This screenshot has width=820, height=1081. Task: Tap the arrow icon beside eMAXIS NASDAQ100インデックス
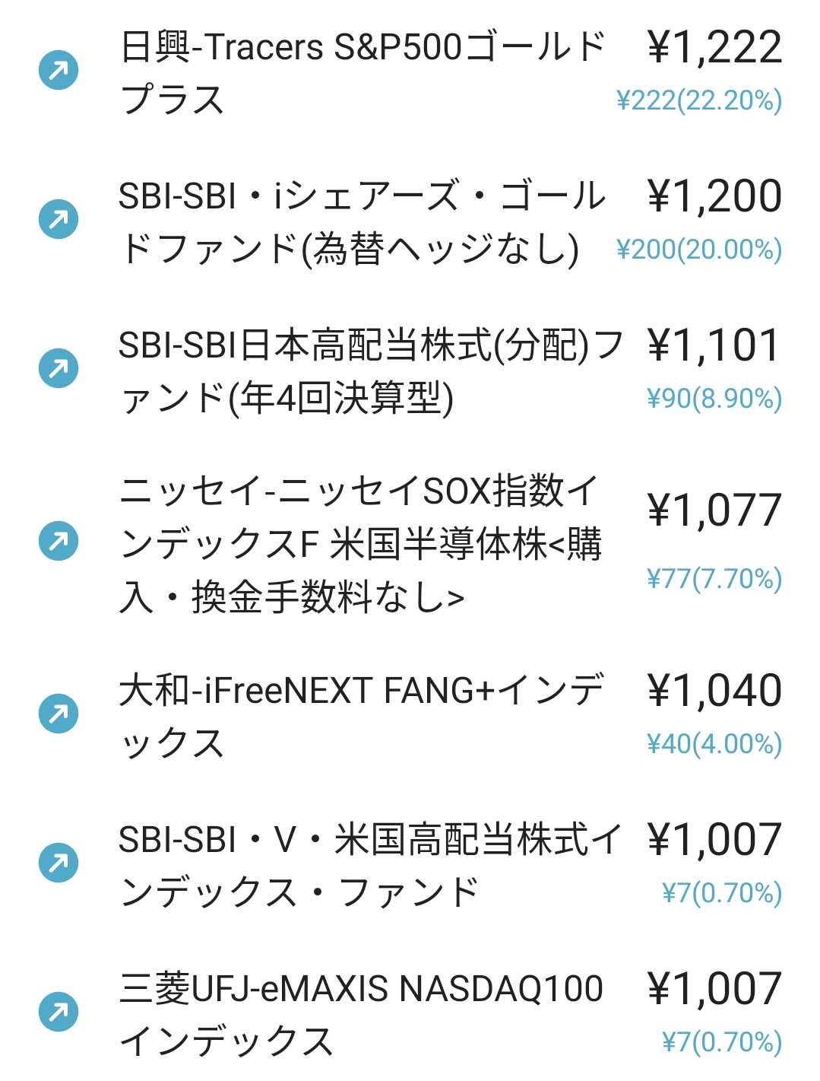click(x=59, y=1013)
